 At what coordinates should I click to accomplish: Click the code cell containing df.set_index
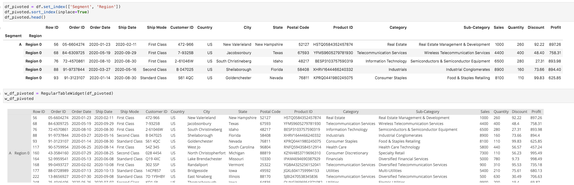[288, 12]
